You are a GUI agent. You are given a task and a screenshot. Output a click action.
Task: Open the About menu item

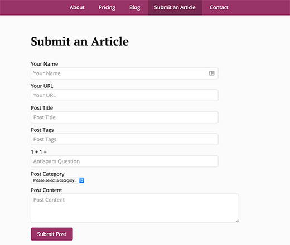[x=77, y=7]
